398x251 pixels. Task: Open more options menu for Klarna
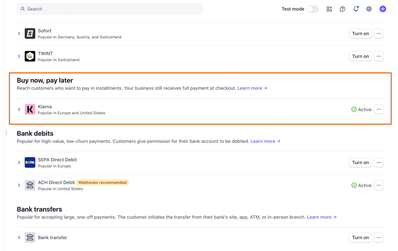pos(379,109)
